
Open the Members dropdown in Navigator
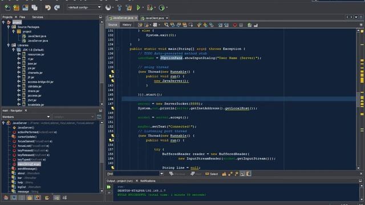coord(26,117)
